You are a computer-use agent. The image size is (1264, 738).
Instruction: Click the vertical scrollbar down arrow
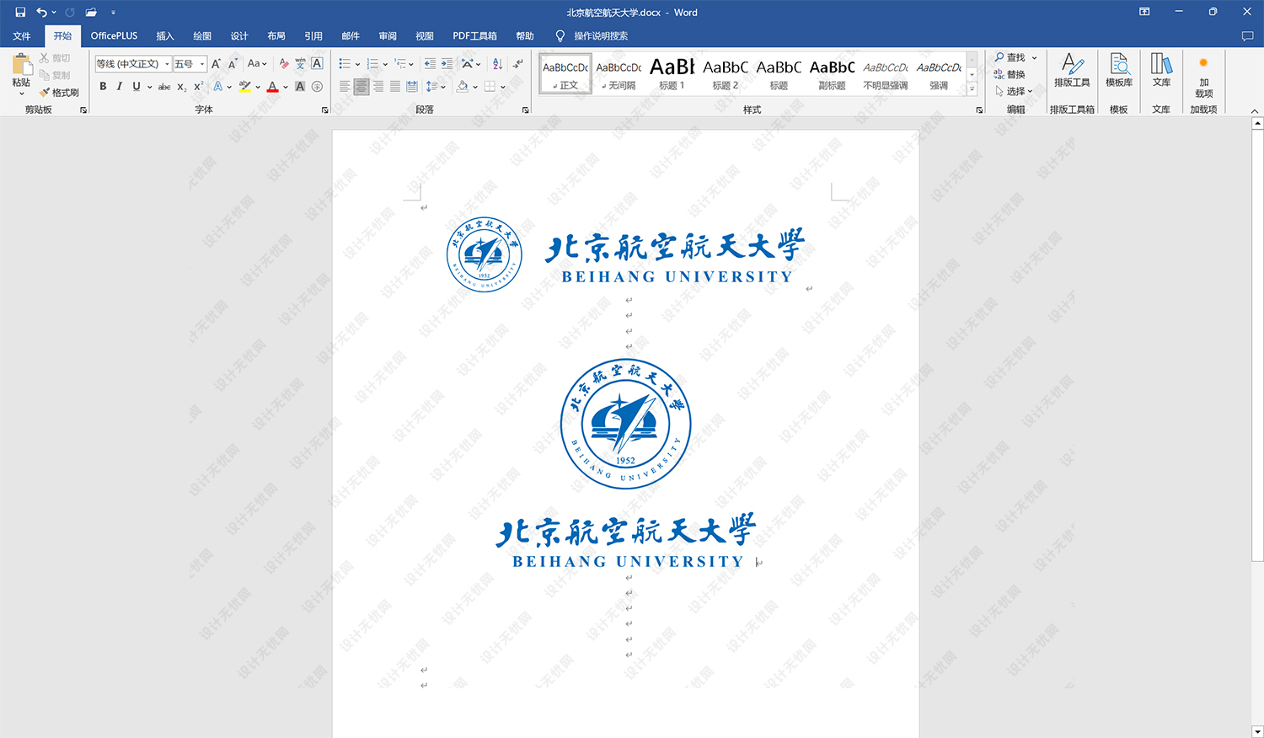click(x=1257, y=731)
